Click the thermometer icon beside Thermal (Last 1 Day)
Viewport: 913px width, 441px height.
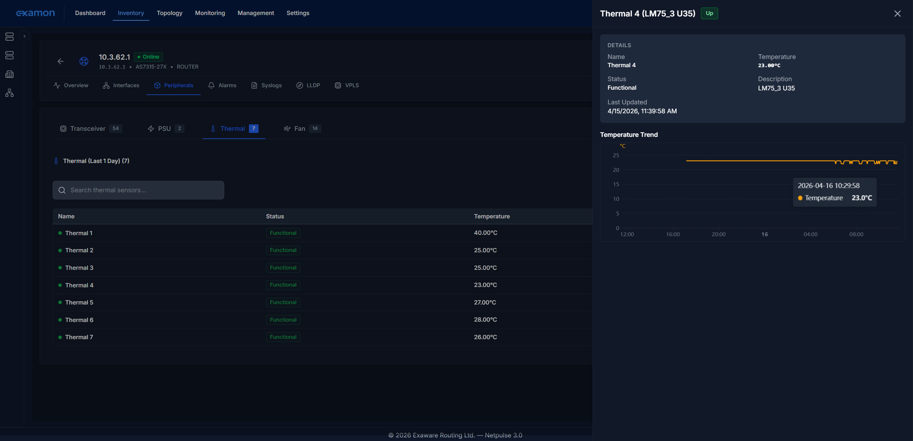click(x=56, y=161)
